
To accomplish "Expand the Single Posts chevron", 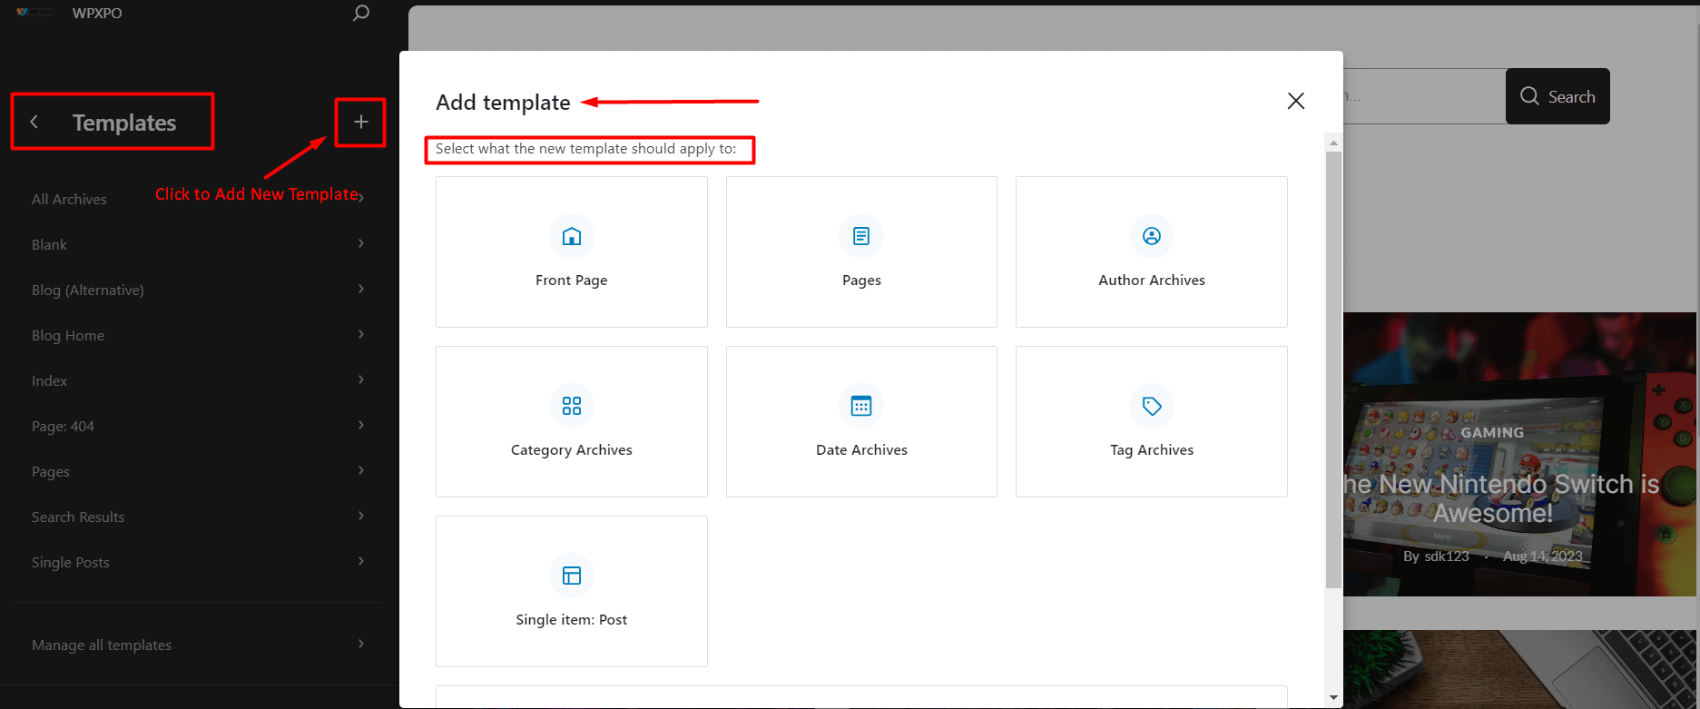I will (x=360, y=561).
